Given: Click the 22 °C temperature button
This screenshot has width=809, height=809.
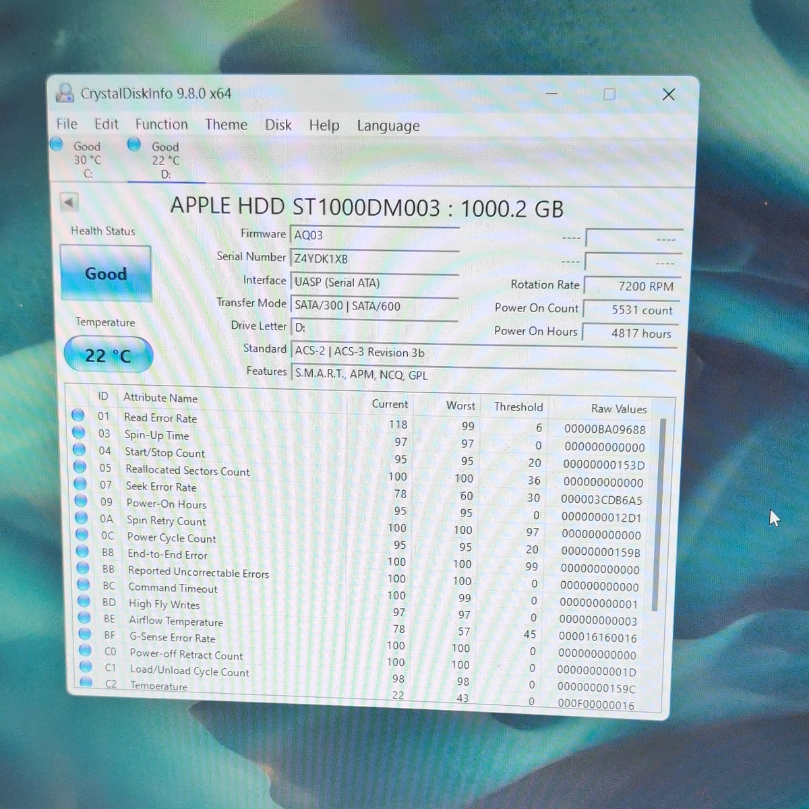Looking at the screenshot, I should 108,355.
